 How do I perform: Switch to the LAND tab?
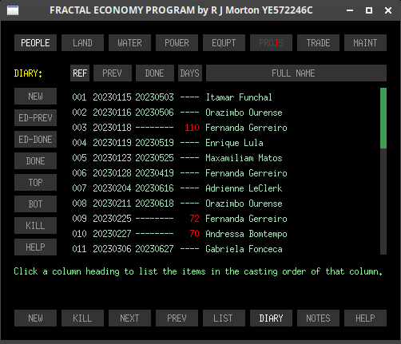(82, 42)
